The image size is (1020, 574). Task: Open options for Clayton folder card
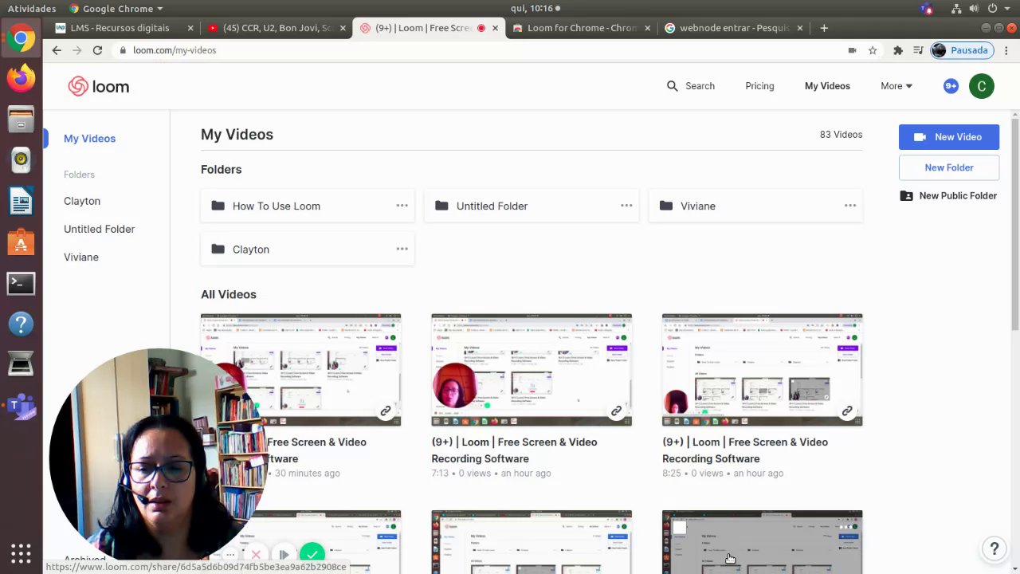click(x=402, y=249)
